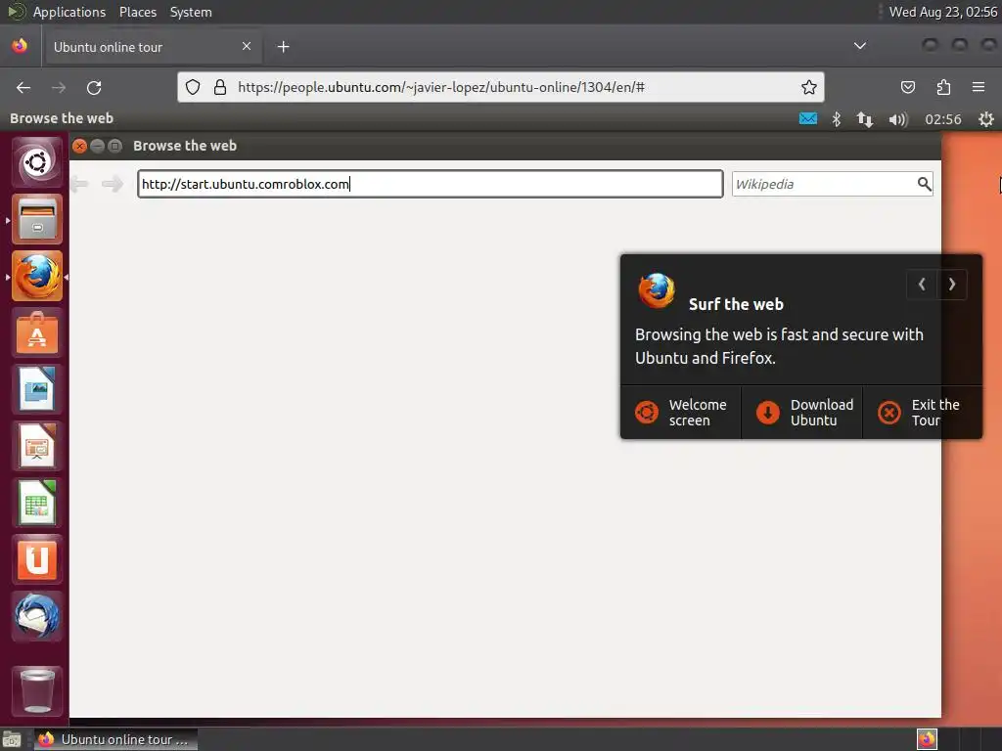Click the show desktop icon in bottom panel

pyautogui.click(x=12, y=739)
